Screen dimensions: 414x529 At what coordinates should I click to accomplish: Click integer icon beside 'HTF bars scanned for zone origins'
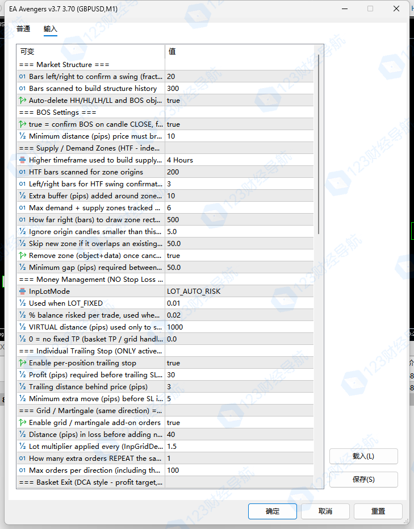tap(22, 172)
